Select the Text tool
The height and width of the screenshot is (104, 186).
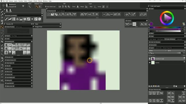(x=2, y=51)
